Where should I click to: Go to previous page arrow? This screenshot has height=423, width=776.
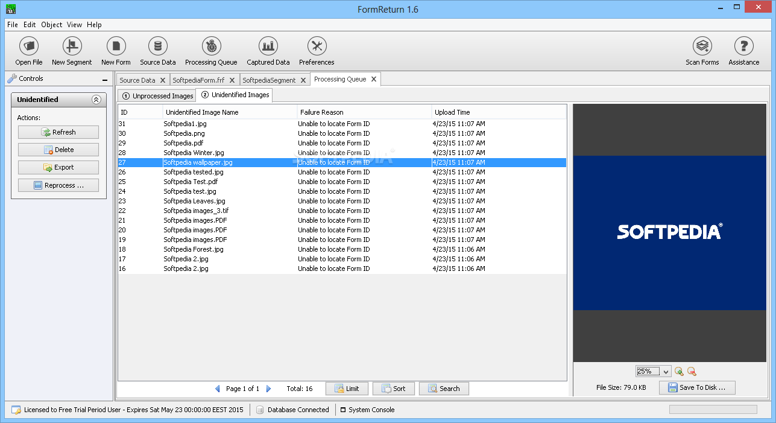coord(218,389)
